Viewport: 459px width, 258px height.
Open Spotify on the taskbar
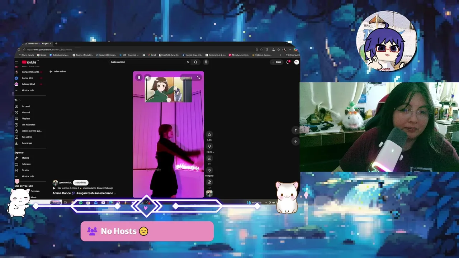pos(81,203)
